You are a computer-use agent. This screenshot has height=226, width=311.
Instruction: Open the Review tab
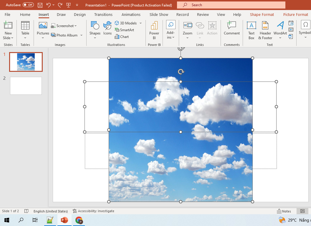tap(203, 14)
